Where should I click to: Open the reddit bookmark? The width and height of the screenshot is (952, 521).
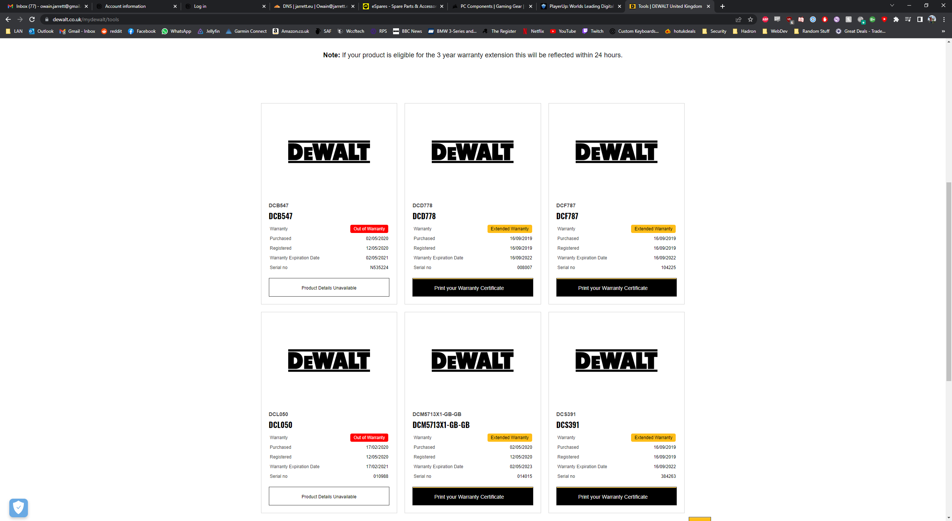pos(112,31)
